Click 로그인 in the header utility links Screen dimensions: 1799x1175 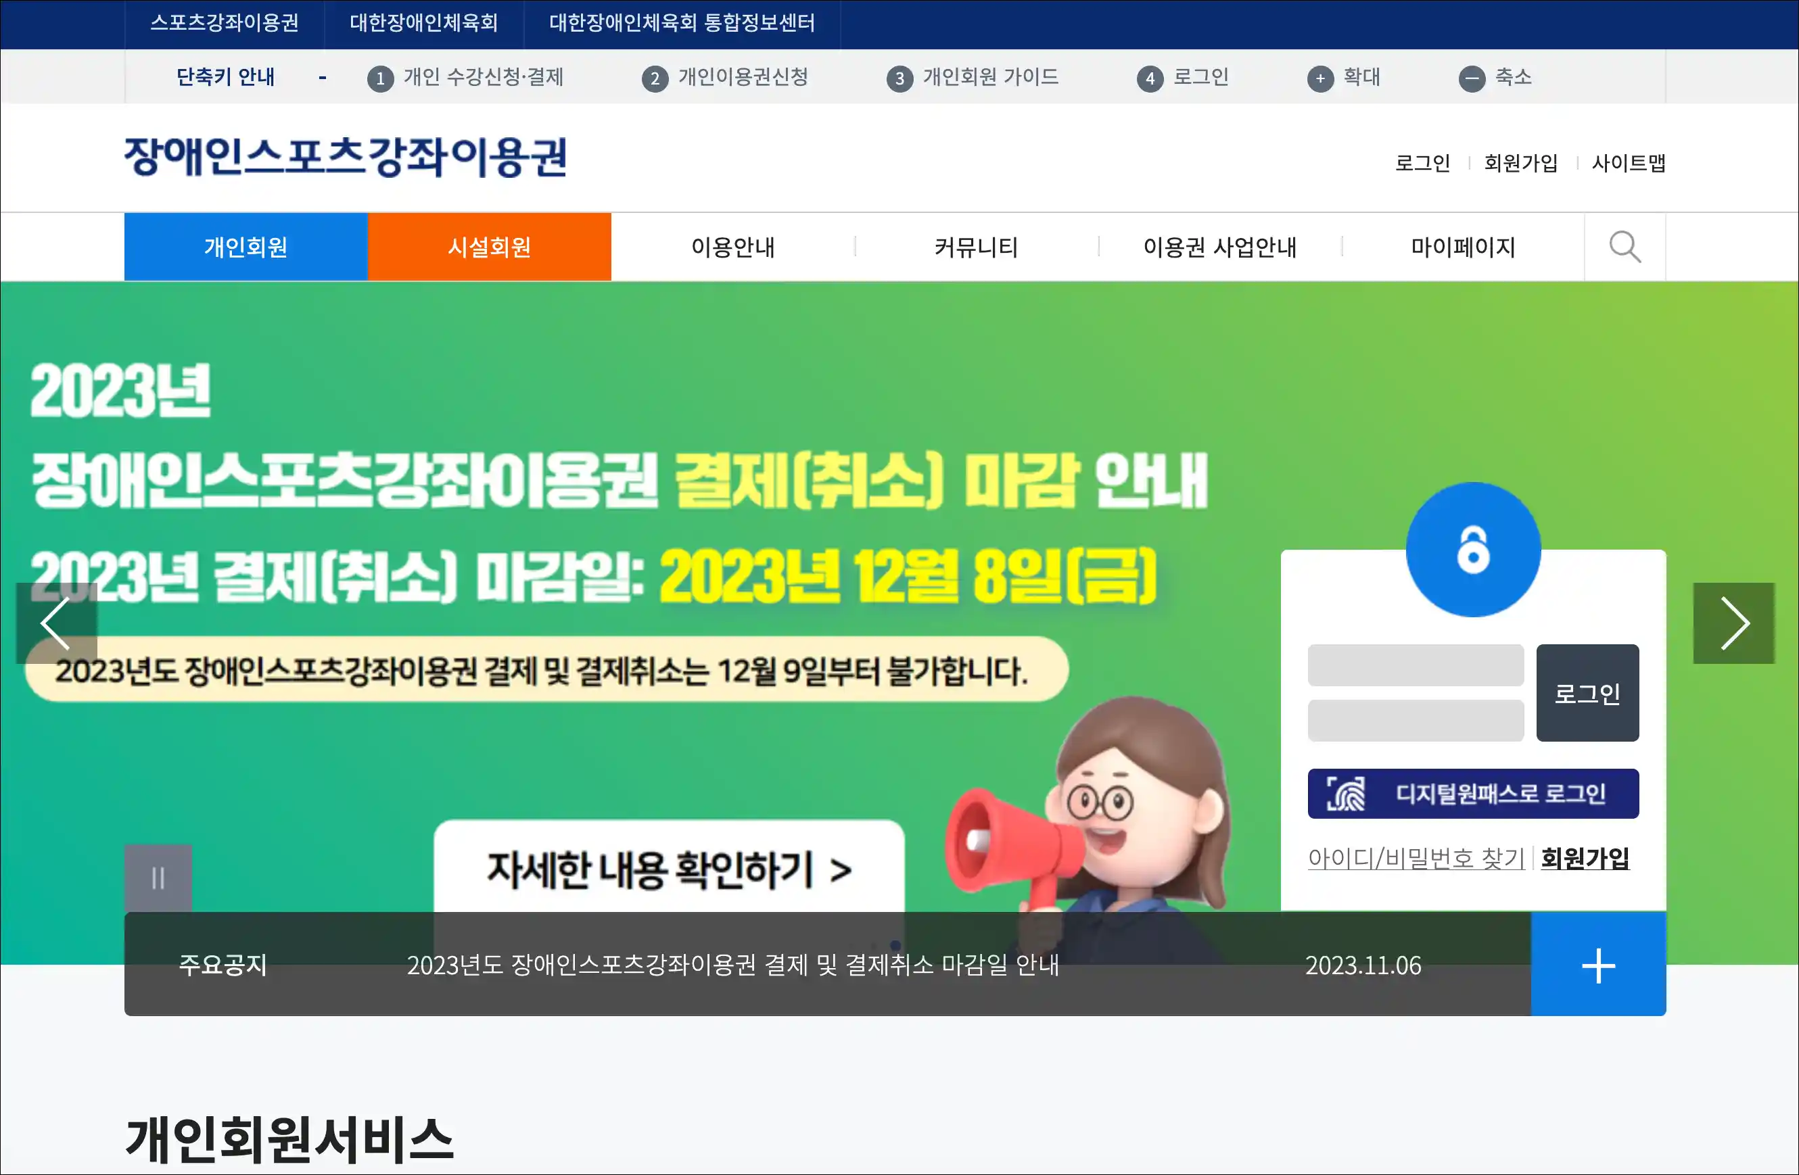[1422, 162]
